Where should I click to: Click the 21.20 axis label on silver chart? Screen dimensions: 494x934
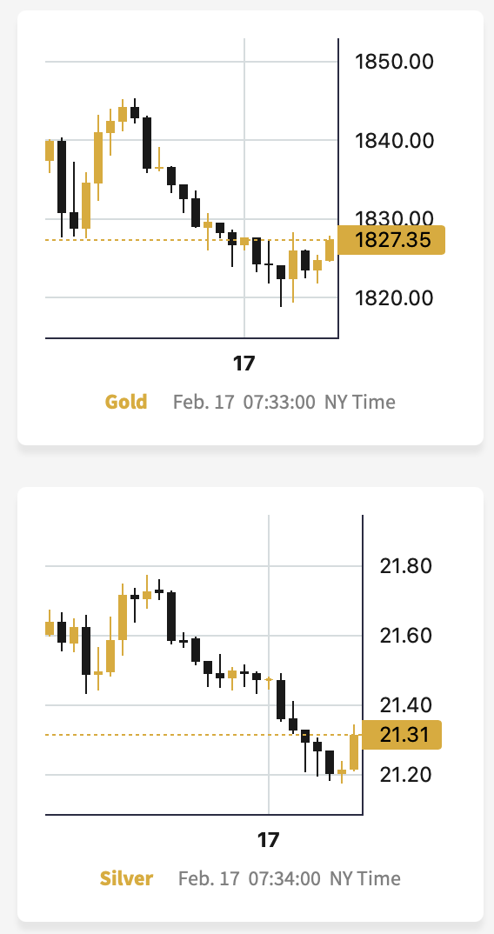[406, 774]
